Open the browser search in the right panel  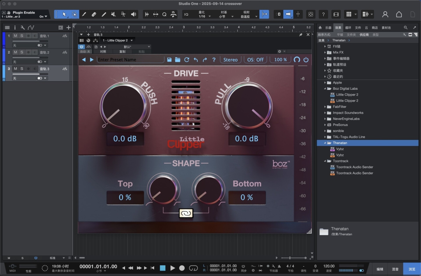point(405,27)
